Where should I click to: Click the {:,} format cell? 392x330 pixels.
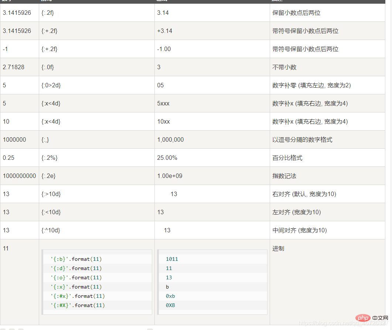45,139
